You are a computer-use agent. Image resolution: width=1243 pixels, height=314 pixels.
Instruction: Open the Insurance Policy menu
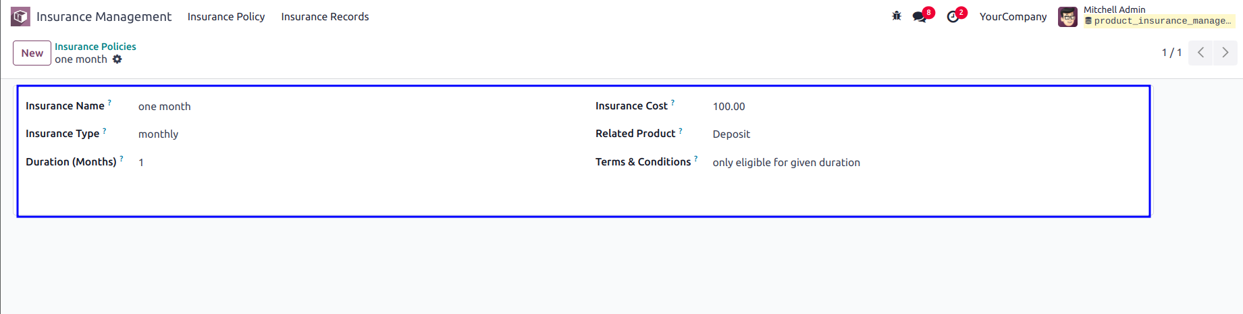(x=226, y=17)
